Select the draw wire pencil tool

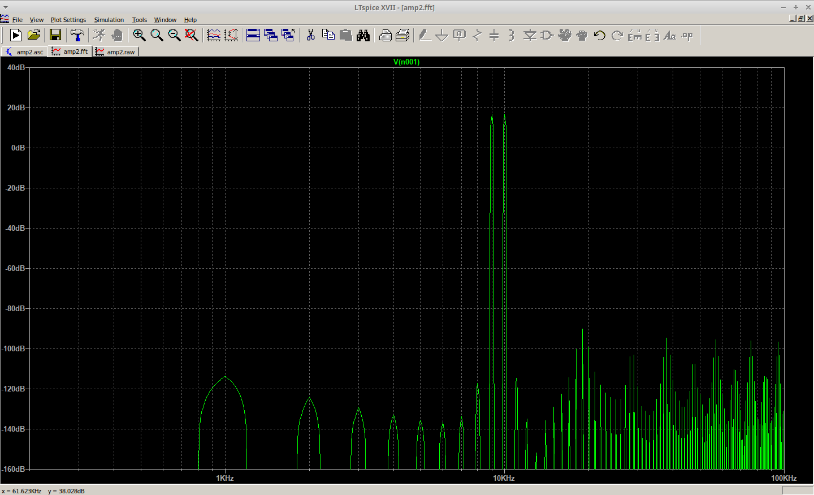point(425,35)
